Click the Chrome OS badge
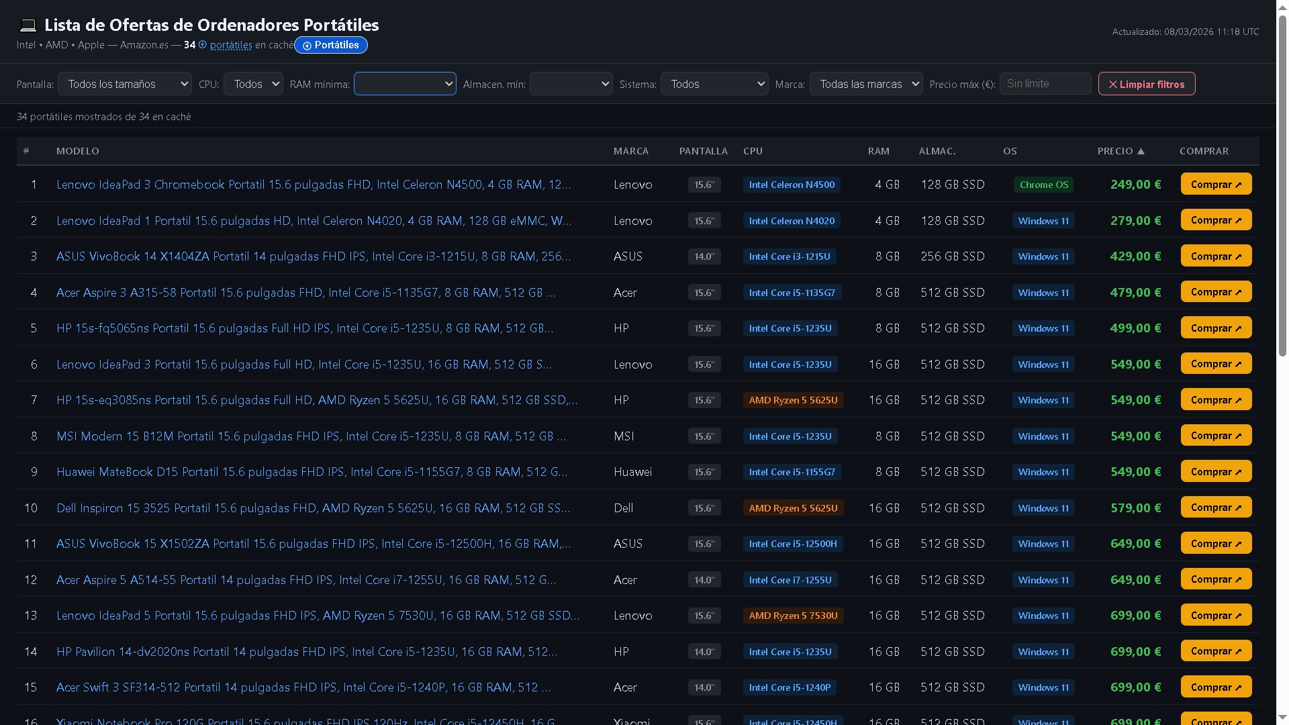1289x725 pixels. click(1043, 185)
